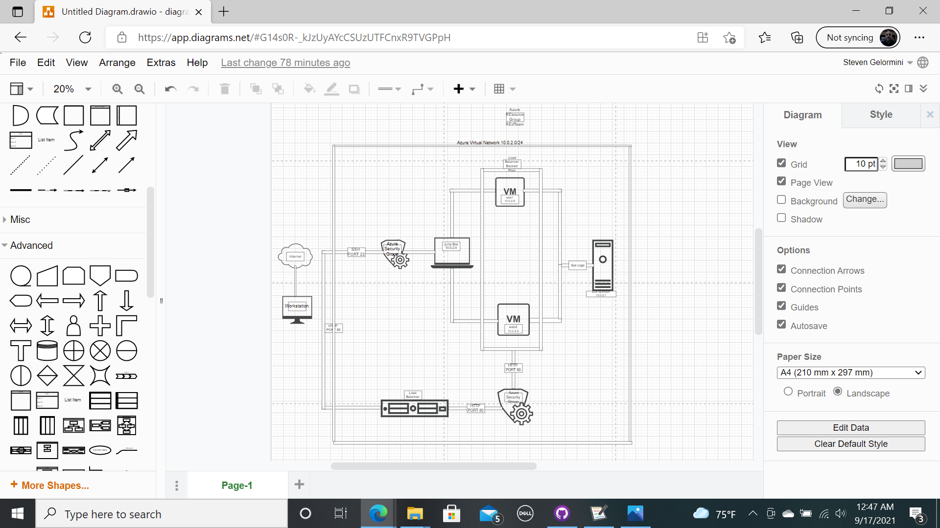This screenshot has height=528, width=940.
Task: Click the grid color swatch
Action: point(908,164)
